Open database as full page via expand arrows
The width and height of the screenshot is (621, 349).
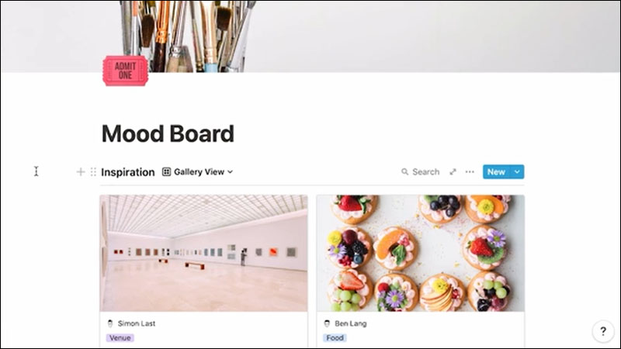pyautogui.click(x=453, y=171)
